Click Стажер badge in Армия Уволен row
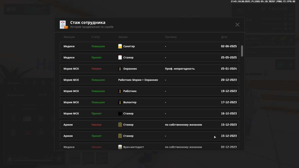Viewport: 299px width, 168px height. [120, 125]
